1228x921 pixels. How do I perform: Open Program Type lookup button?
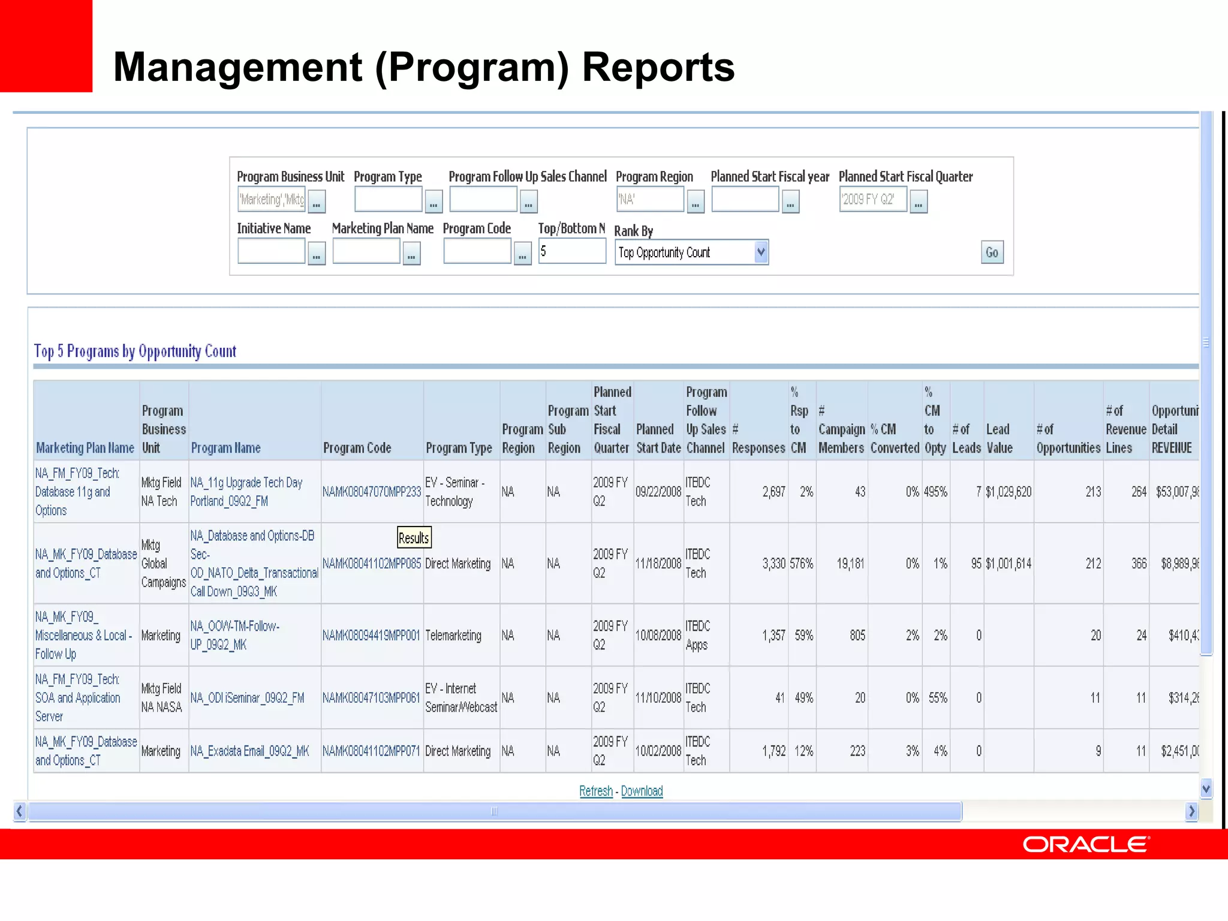[434, 201]
